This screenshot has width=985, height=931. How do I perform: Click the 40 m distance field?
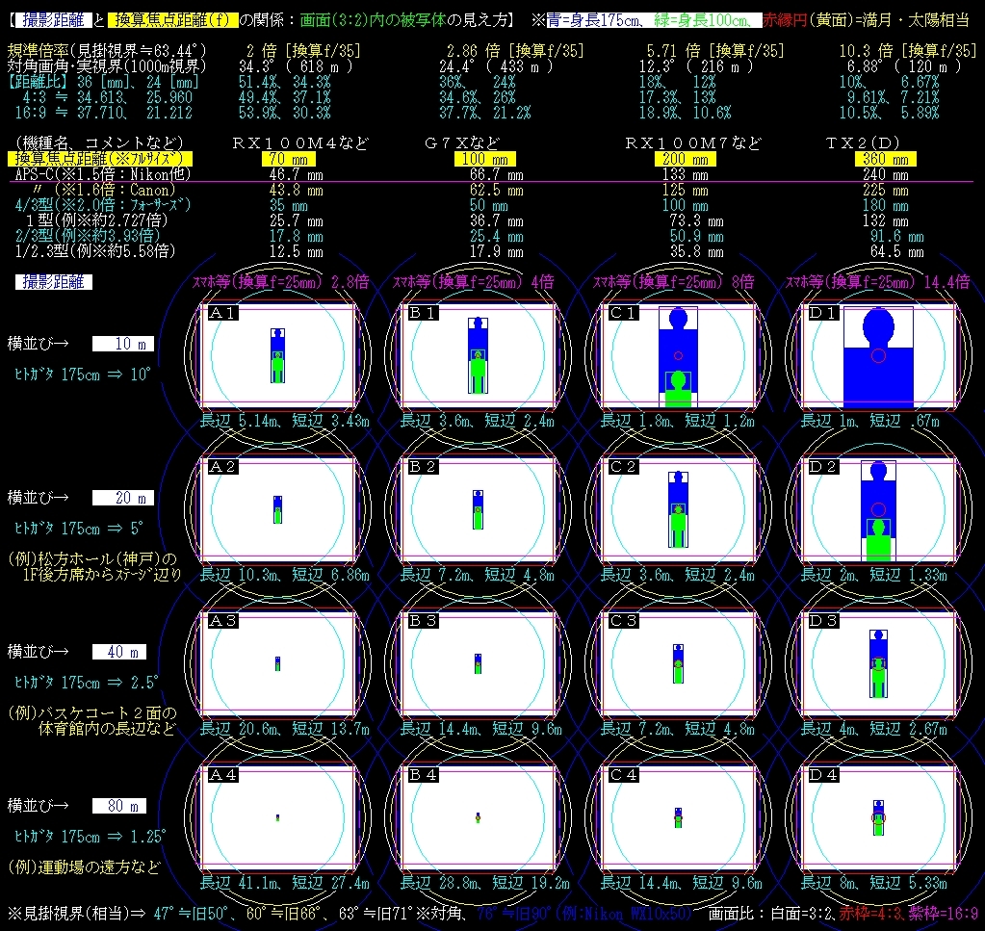coord(119,652)
